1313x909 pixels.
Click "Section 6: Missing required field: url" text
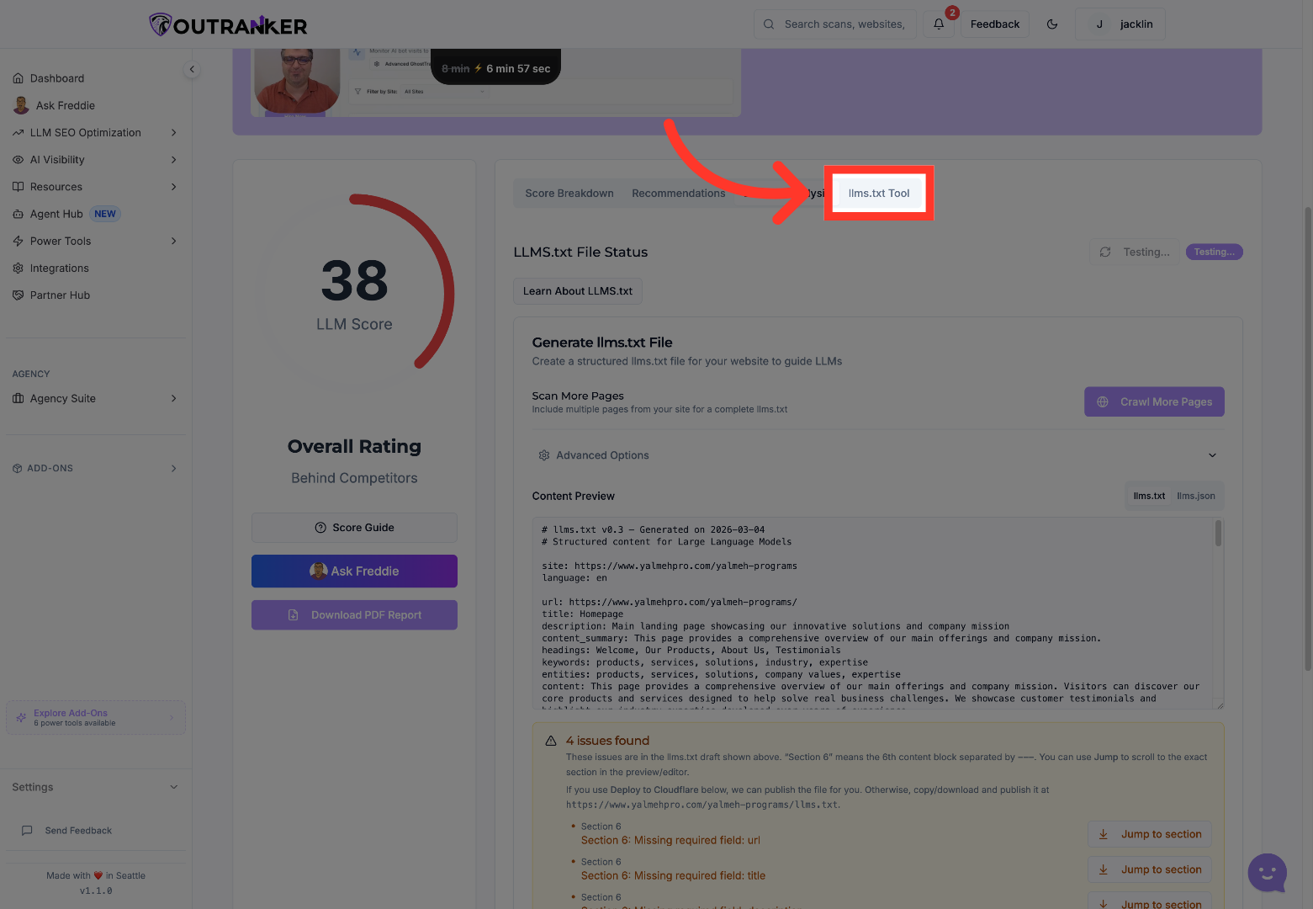pos(670,840)
